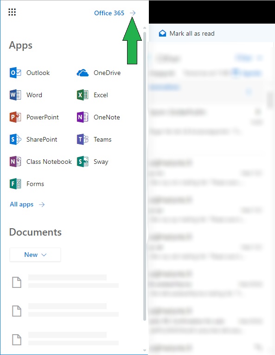This screenshot has height=355, width=275.
Task: Select the Class Notebook label
Action: [49, 162]
